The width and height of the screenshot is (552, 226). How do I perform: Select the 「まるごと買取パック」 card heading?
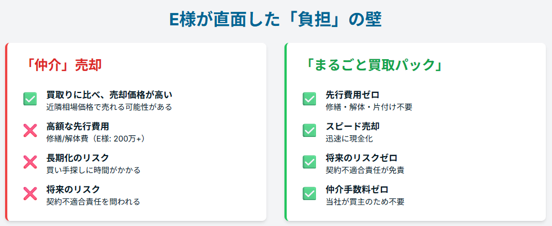[x=372, y=65]
